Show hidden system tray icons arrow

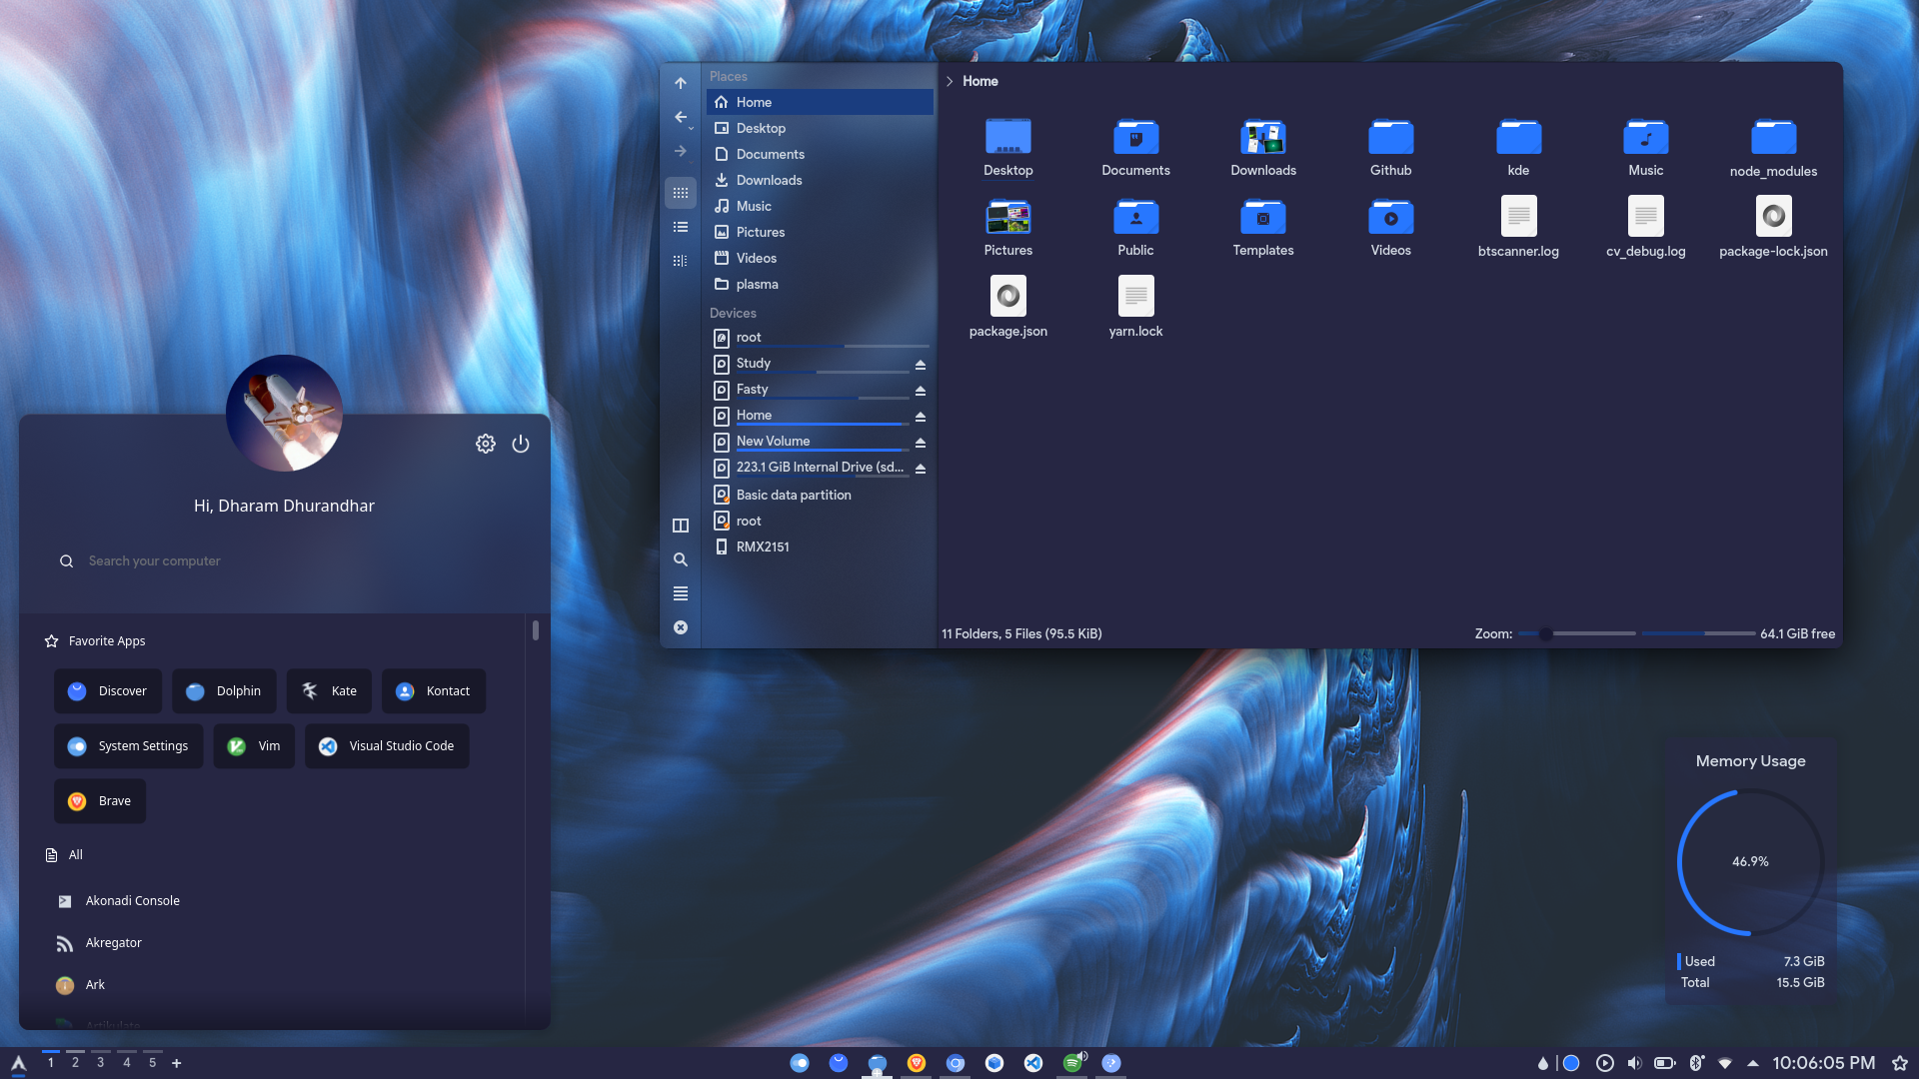(x=1752, y=1063)
